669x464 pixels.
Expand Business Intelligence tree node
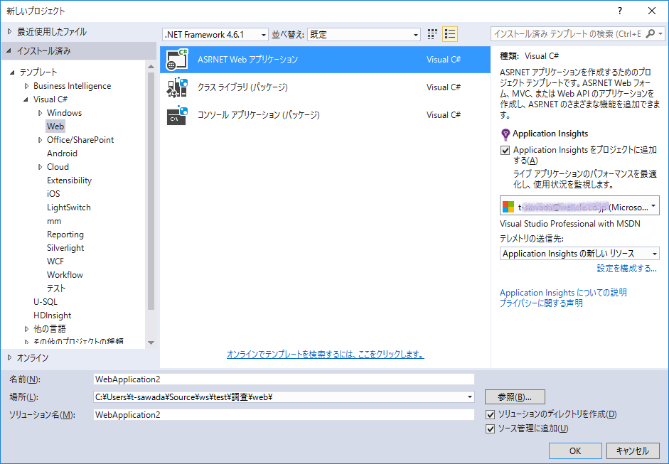26,86
